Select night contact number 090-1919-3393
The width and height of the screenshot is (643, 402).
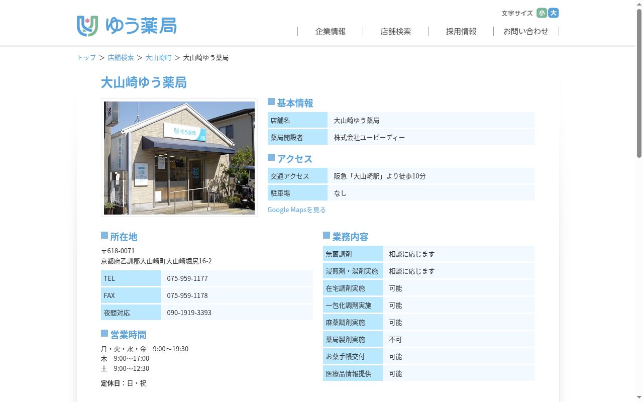click(189, 313)
